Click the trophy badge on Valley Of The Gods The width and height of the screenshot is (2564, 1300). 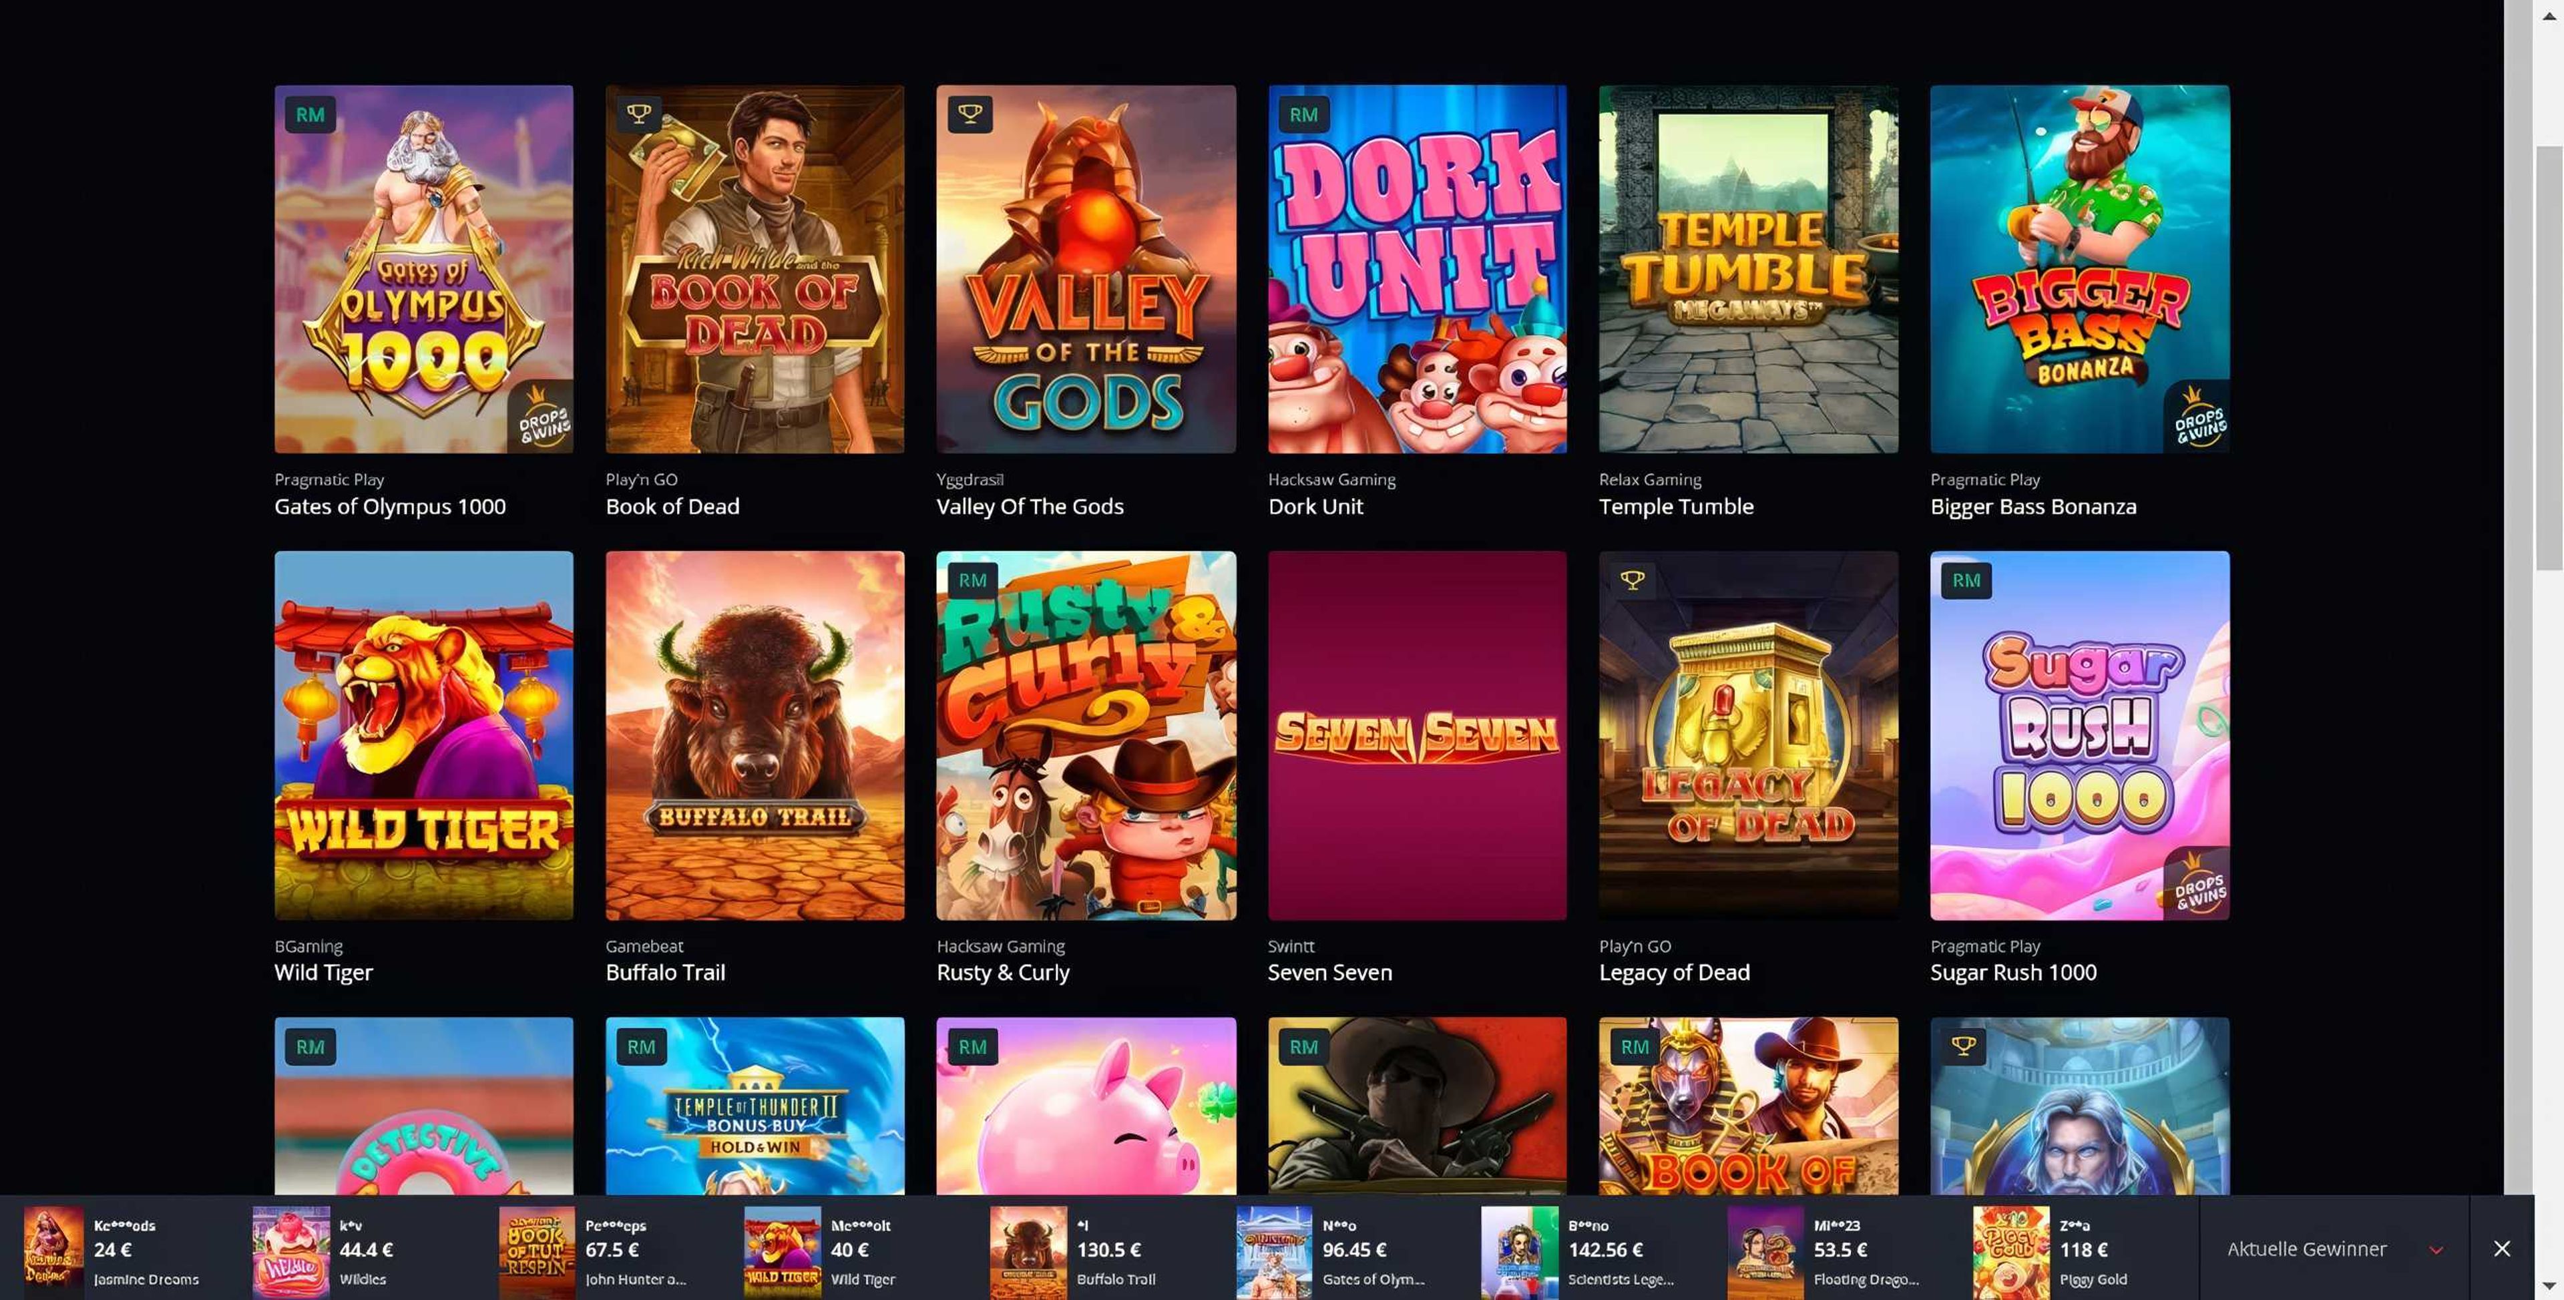(970, 114)
